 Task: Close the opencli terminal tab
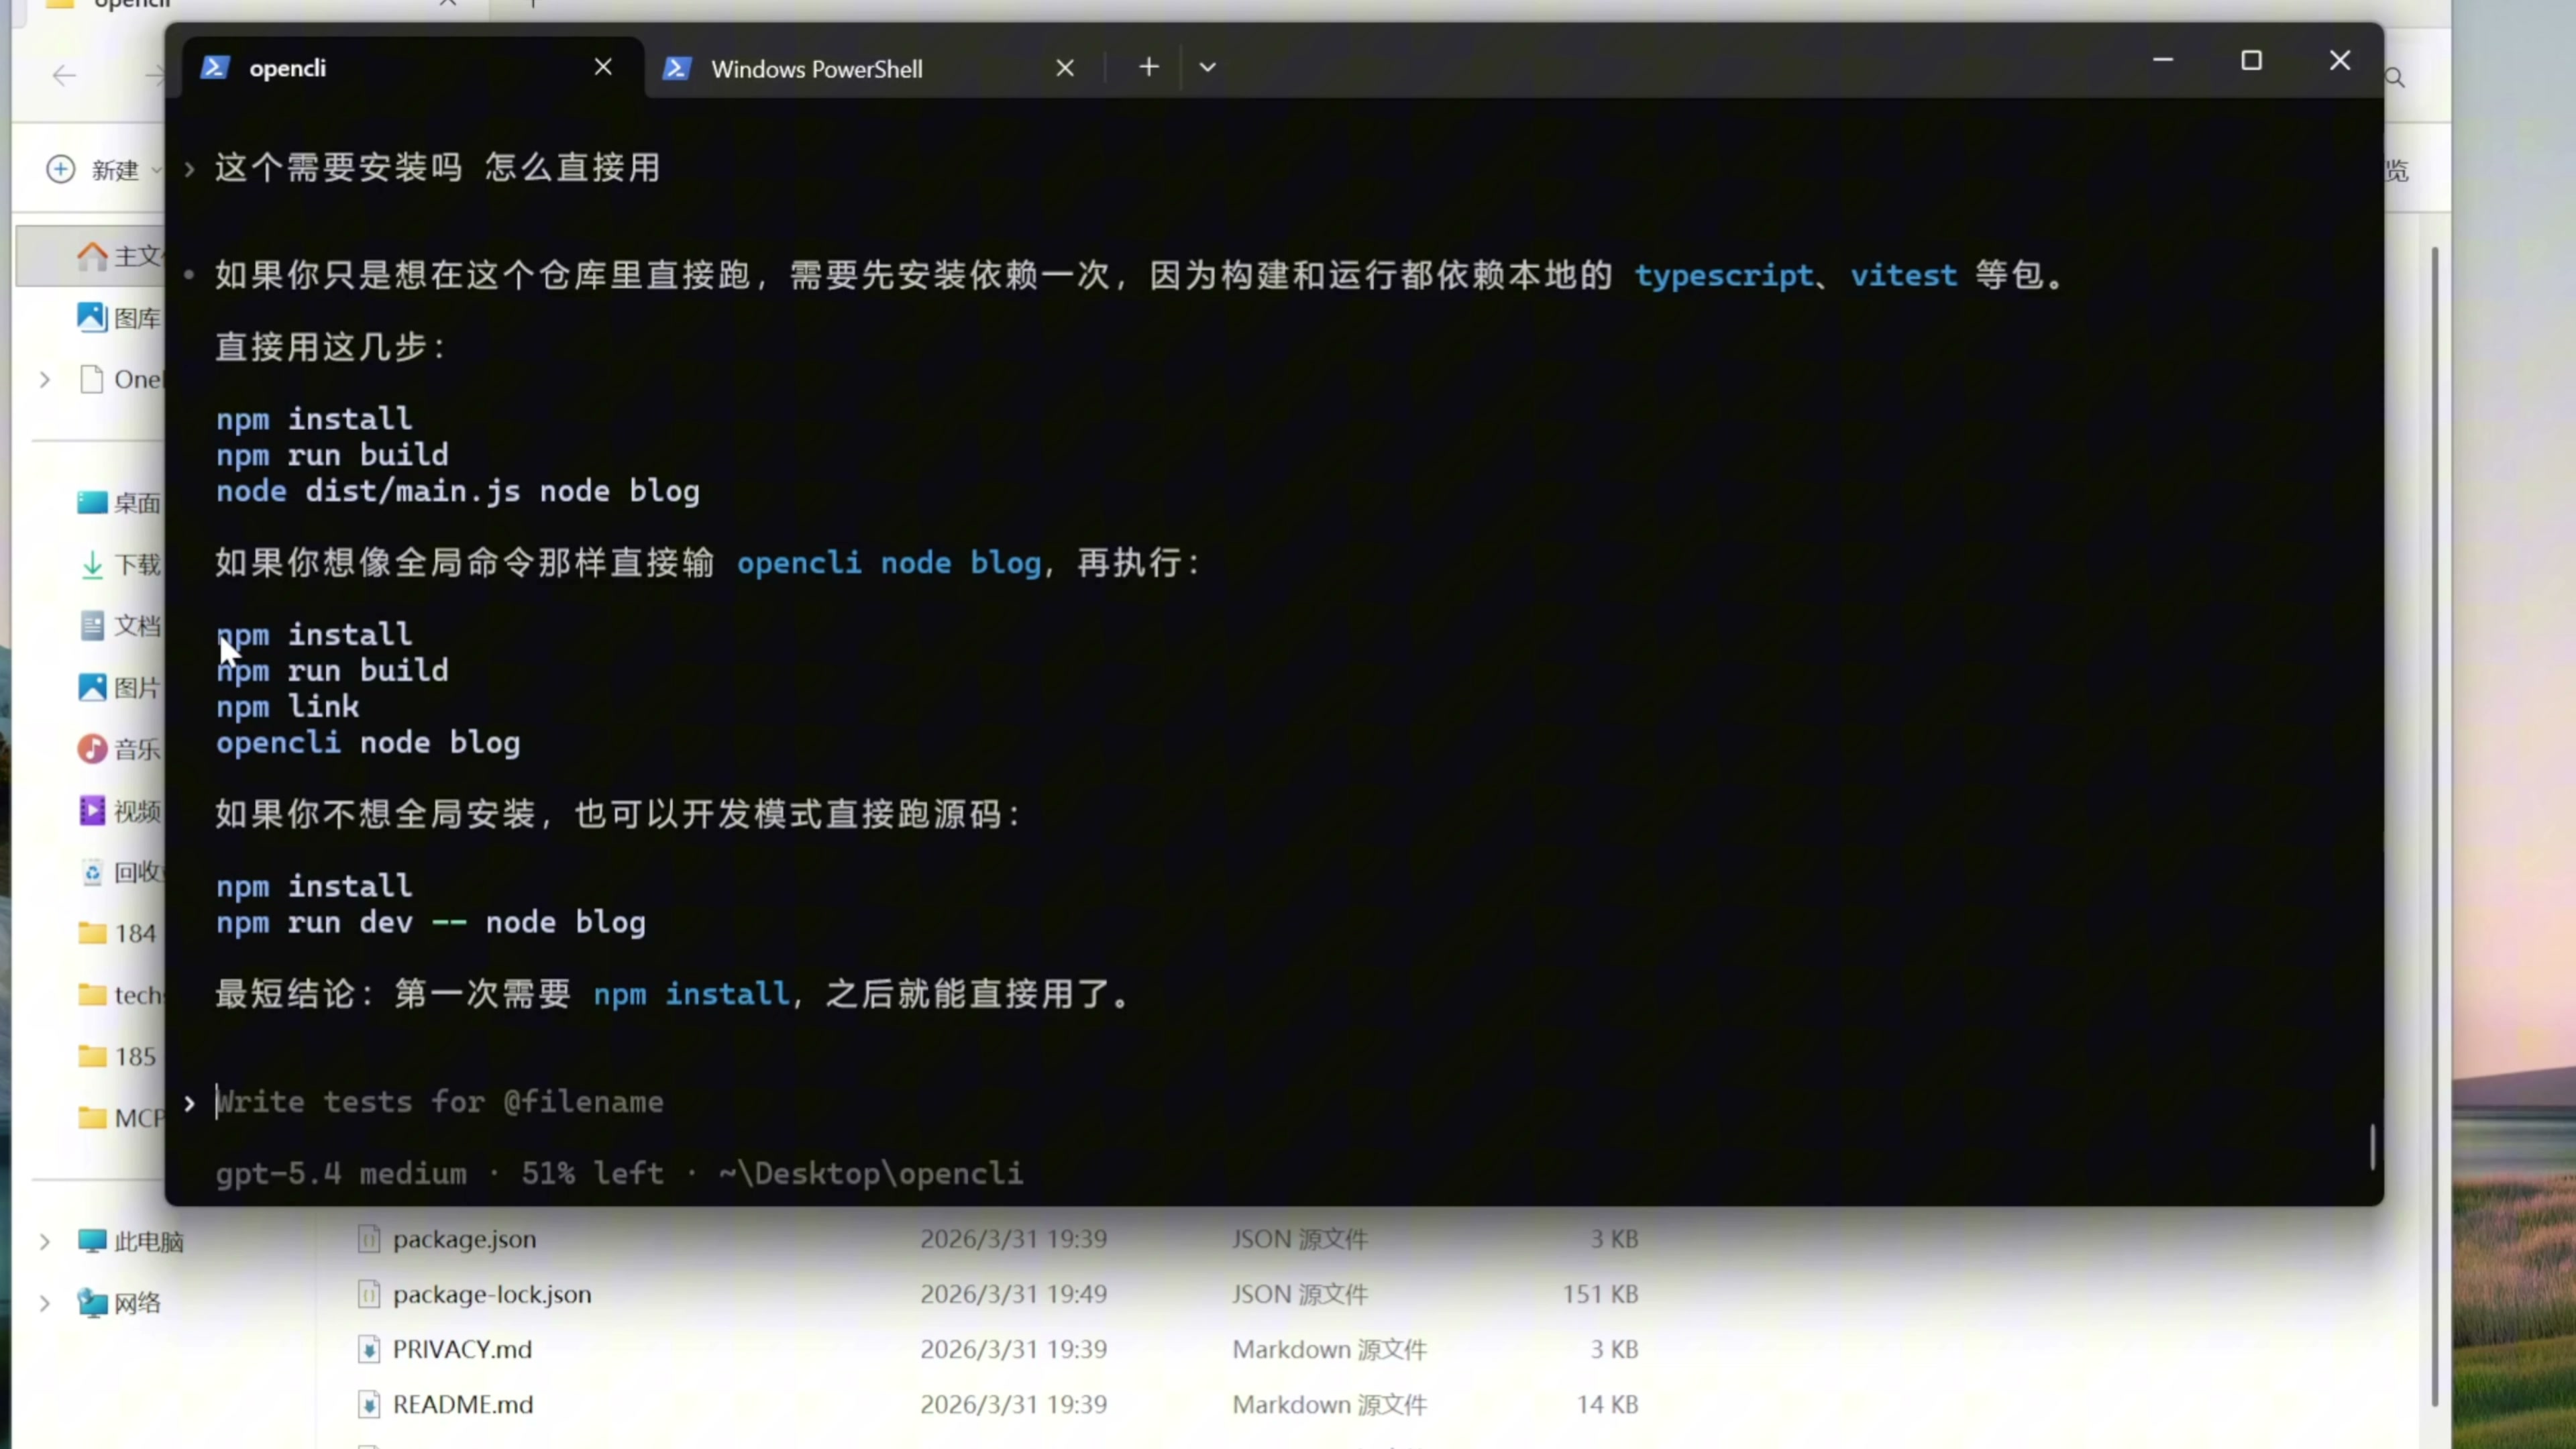603,67
